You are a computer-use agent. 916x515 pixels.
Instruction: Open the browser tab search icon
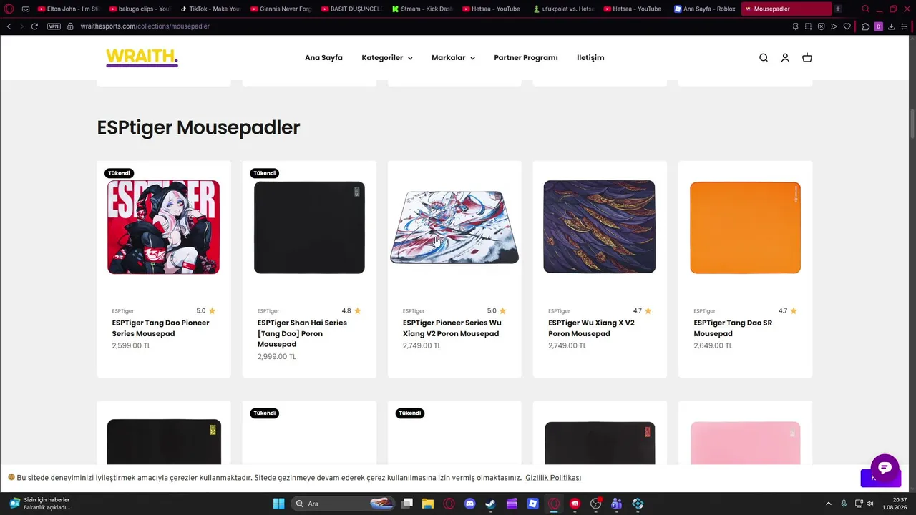(x=865, y=9)
